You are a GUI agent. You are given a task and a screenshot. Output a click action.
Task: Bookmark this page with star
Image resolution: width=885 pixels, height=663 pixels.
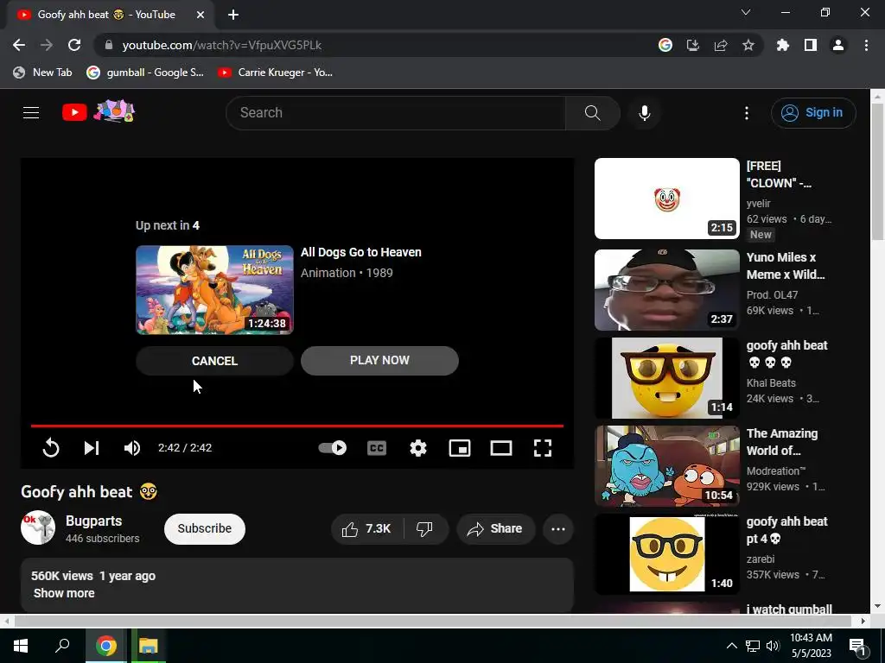748,45
